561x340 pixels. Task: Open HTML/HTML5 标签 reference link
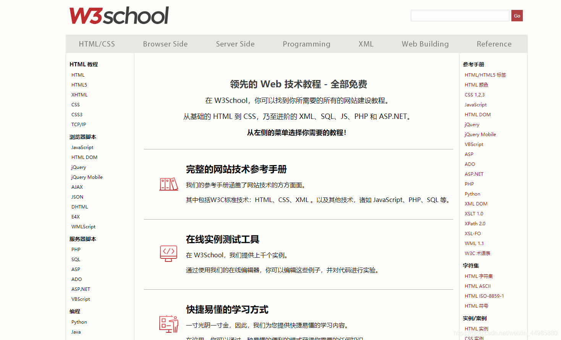point(485,75)
